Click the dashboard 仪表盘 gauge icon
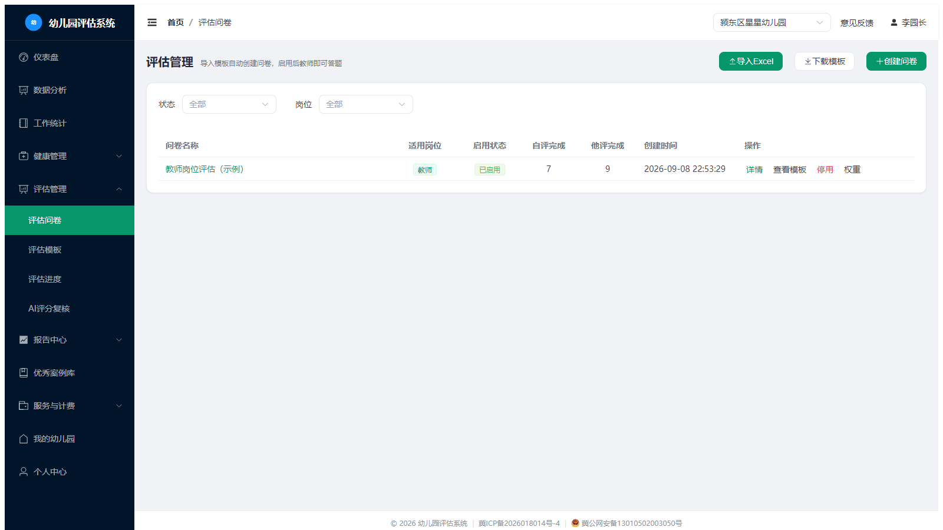The width and height of the screenshot is (943, 530). click(24, 57)
